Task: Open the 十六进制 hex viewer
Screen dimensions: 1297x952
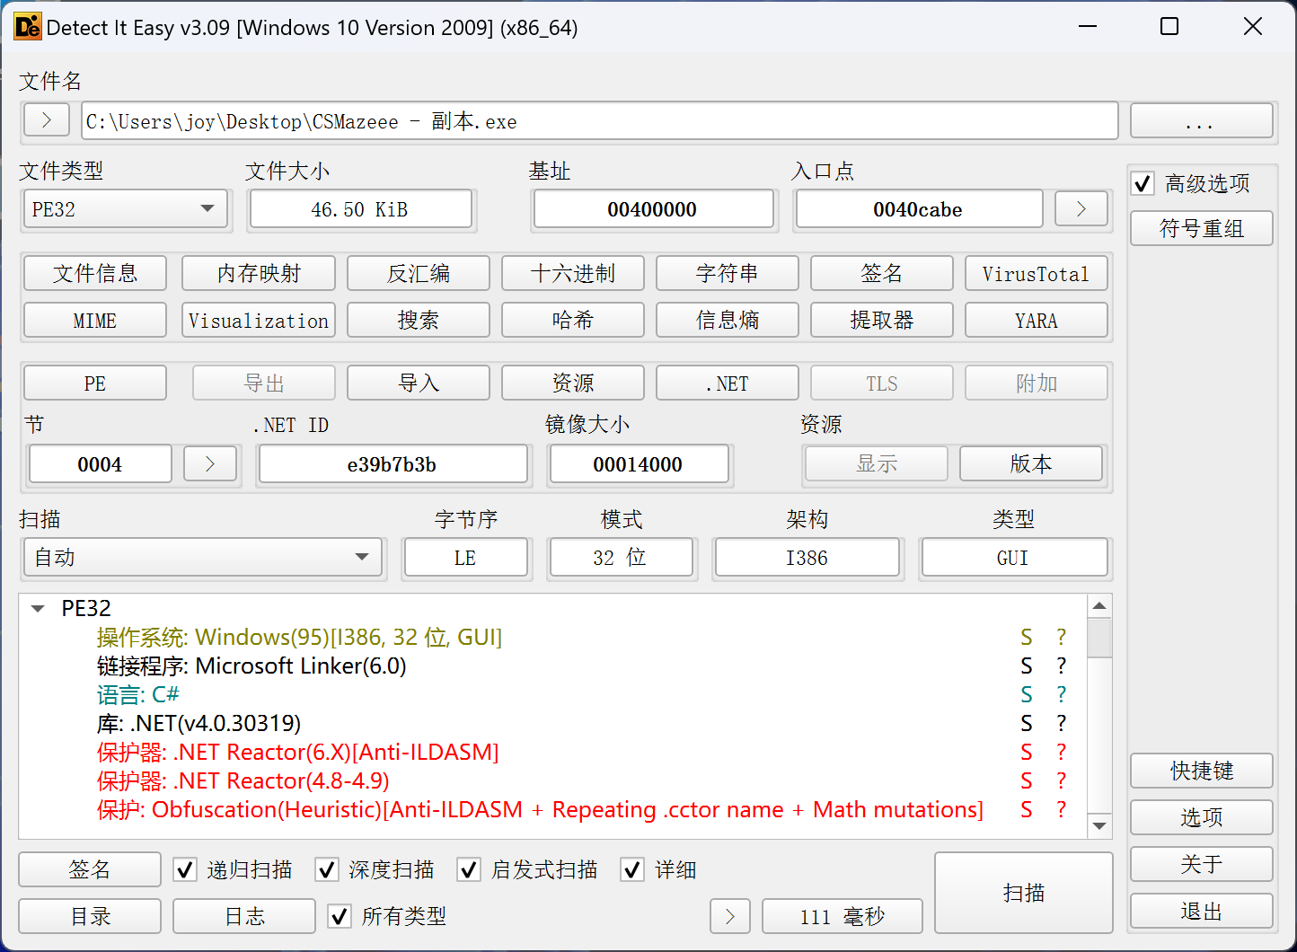Action: (573, 274)
